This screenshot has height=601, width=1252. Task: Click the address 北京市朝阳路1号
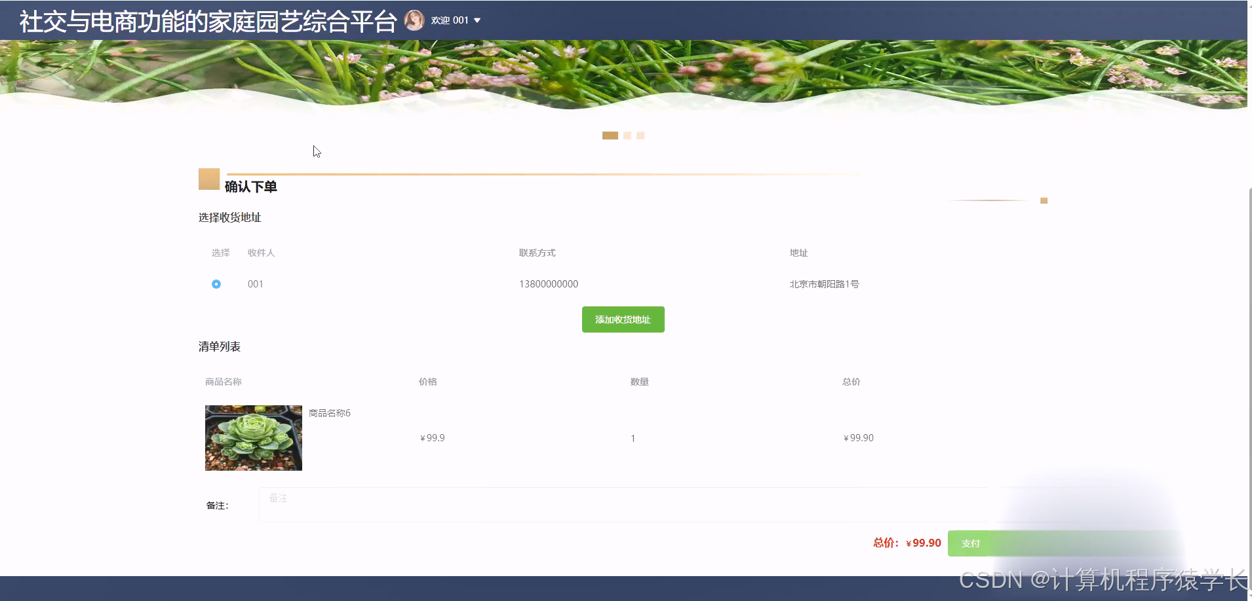[x=824, y=283]
